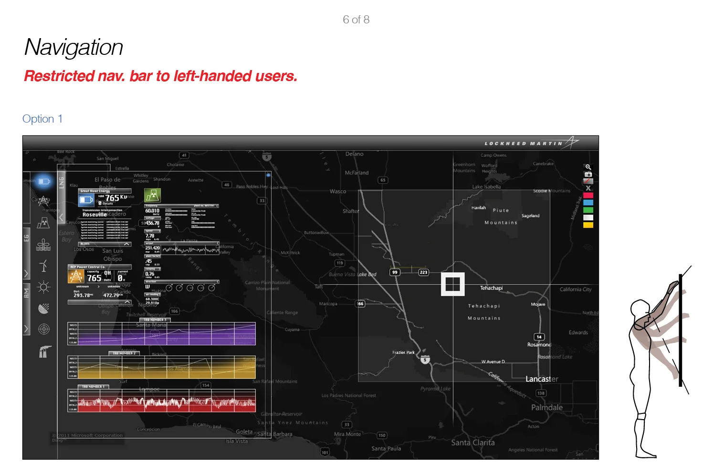The image size is (713, 474).
Task: Collapse the frequency row chevron
Action: click(x=217, y=206)
